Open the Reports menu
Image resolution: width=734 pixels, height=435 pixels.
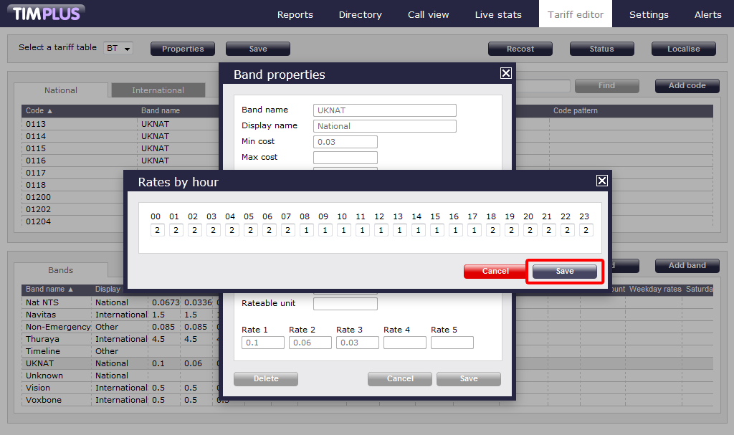(295, 14)
